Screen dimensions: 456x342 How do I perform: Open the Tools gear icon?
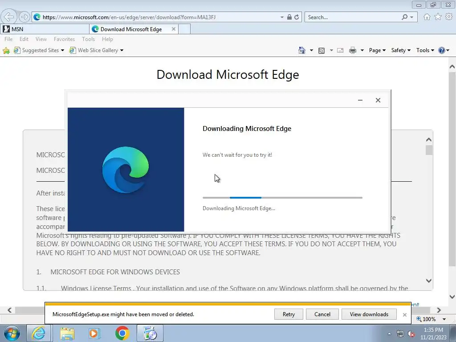449,17
